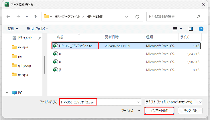Open the help question mark icon
Screen dimensions: 210x120
[201, 29]
